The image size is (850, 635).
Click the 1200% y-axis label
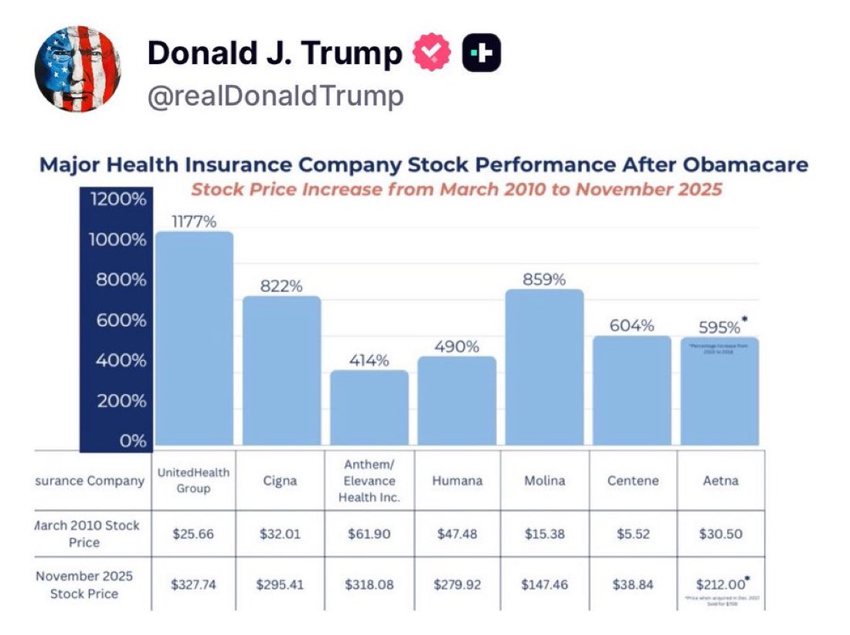pos(117,200)
